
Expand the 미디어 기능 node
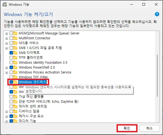pyautogui.click(x=7, y=121)
